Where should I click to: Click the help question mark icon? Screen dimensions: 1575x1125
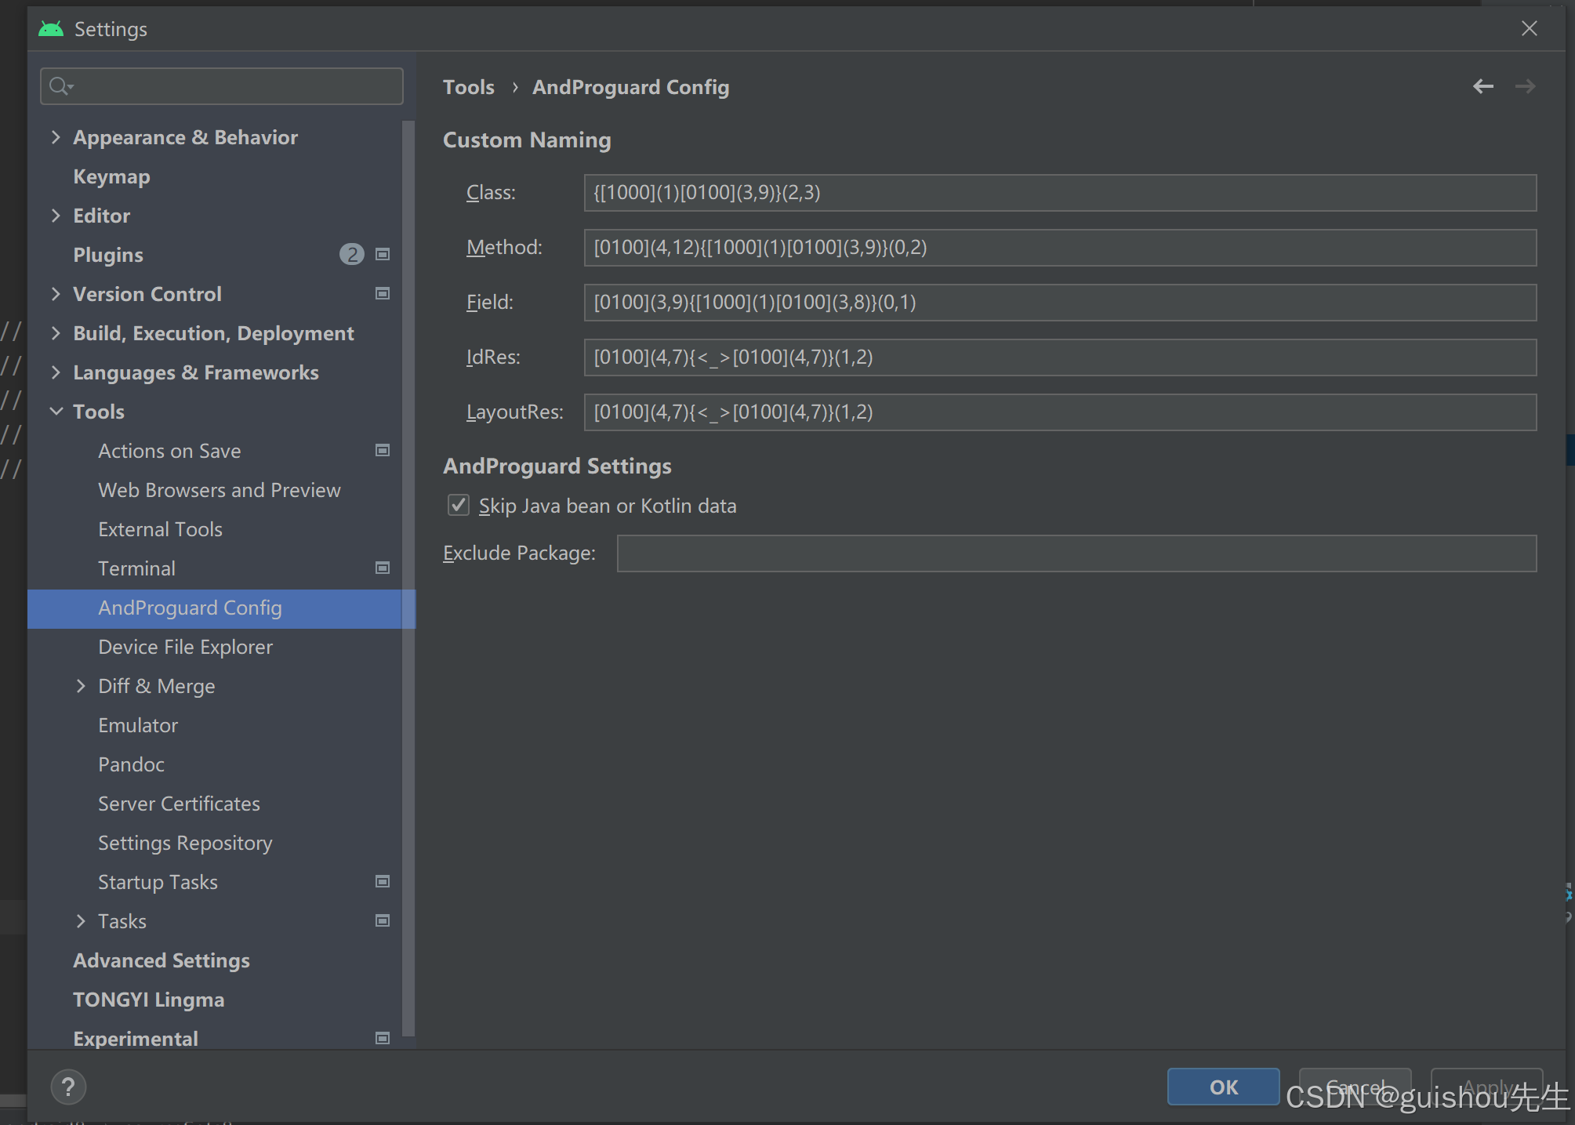[68, 1087]
